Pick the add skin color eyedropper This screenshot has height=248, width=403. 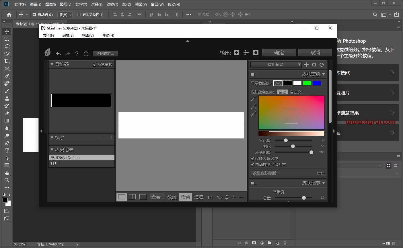click(254, 107)
